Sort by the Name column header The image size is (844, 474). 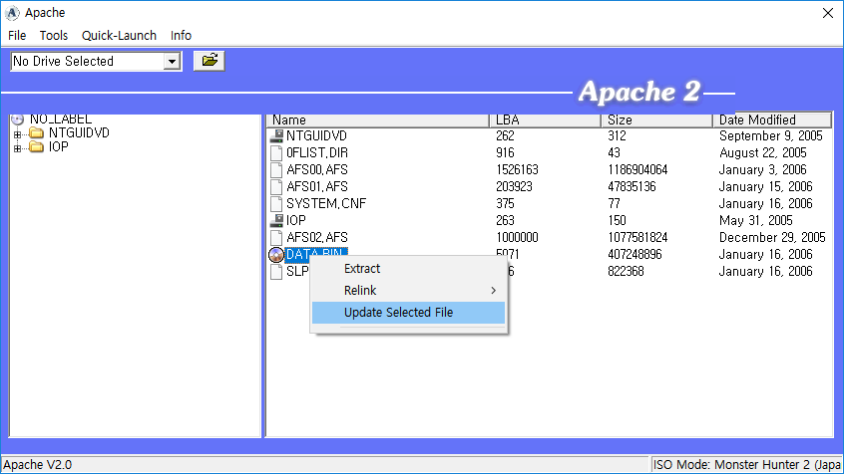point(377,119)
